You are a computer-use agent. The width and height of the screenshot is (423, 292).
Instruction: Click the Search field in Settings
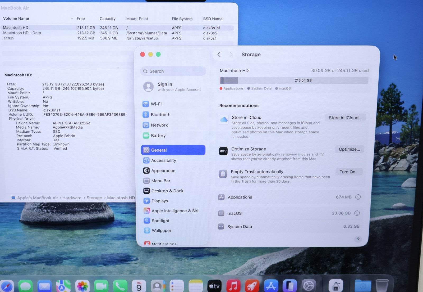173,71
